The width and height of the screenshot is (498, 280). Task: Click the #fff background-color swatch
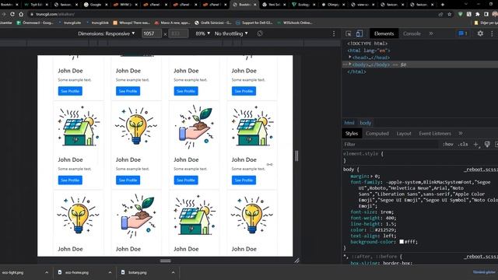click(x=402, y=242)
